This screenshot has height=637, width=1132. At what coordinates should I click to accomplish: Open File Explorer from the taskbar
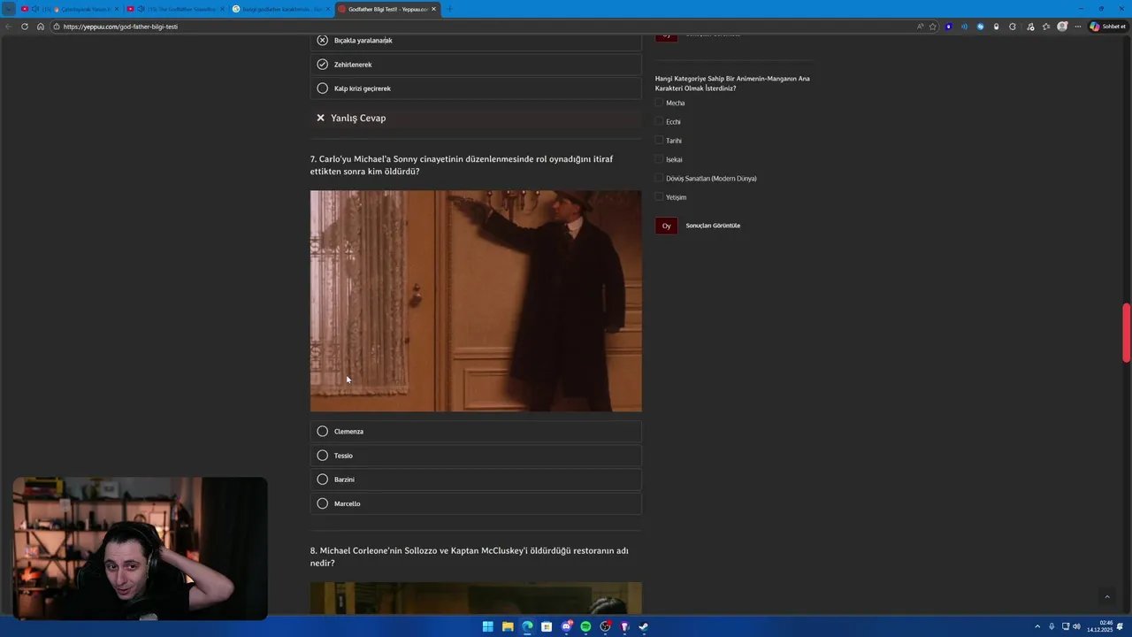point(508,626)
